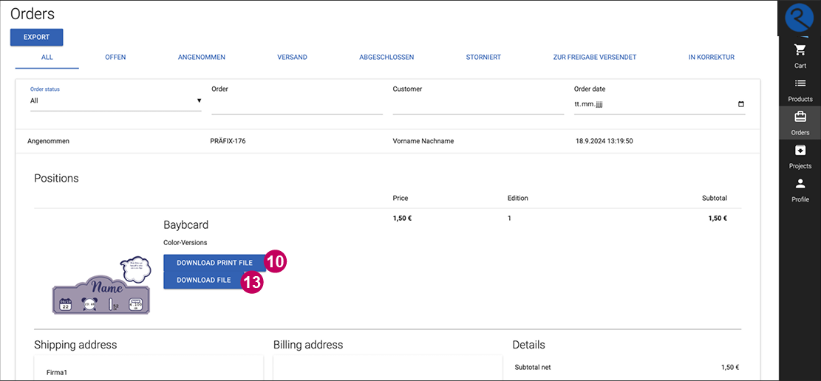Open the ABGESCHLOSSEN tab
This screenshot has width=821, height=381.
coord(386,58)
